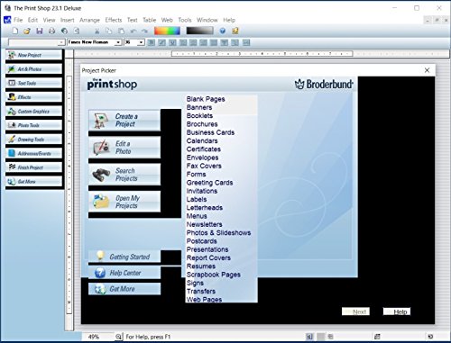Click the Get More sidebar button

pyautogui.click(x=34, y=182)
